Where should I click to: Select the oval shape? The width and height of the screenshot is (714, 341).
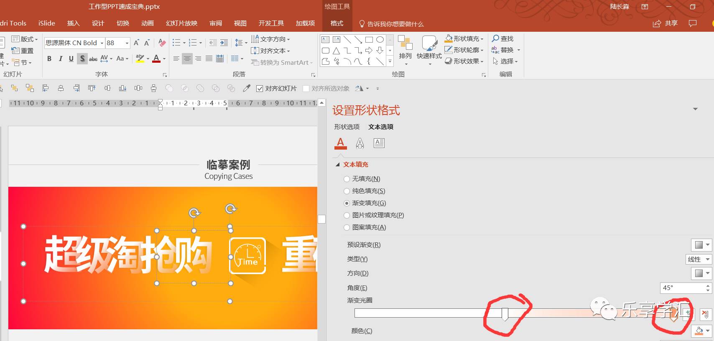[x=380, y=40]
